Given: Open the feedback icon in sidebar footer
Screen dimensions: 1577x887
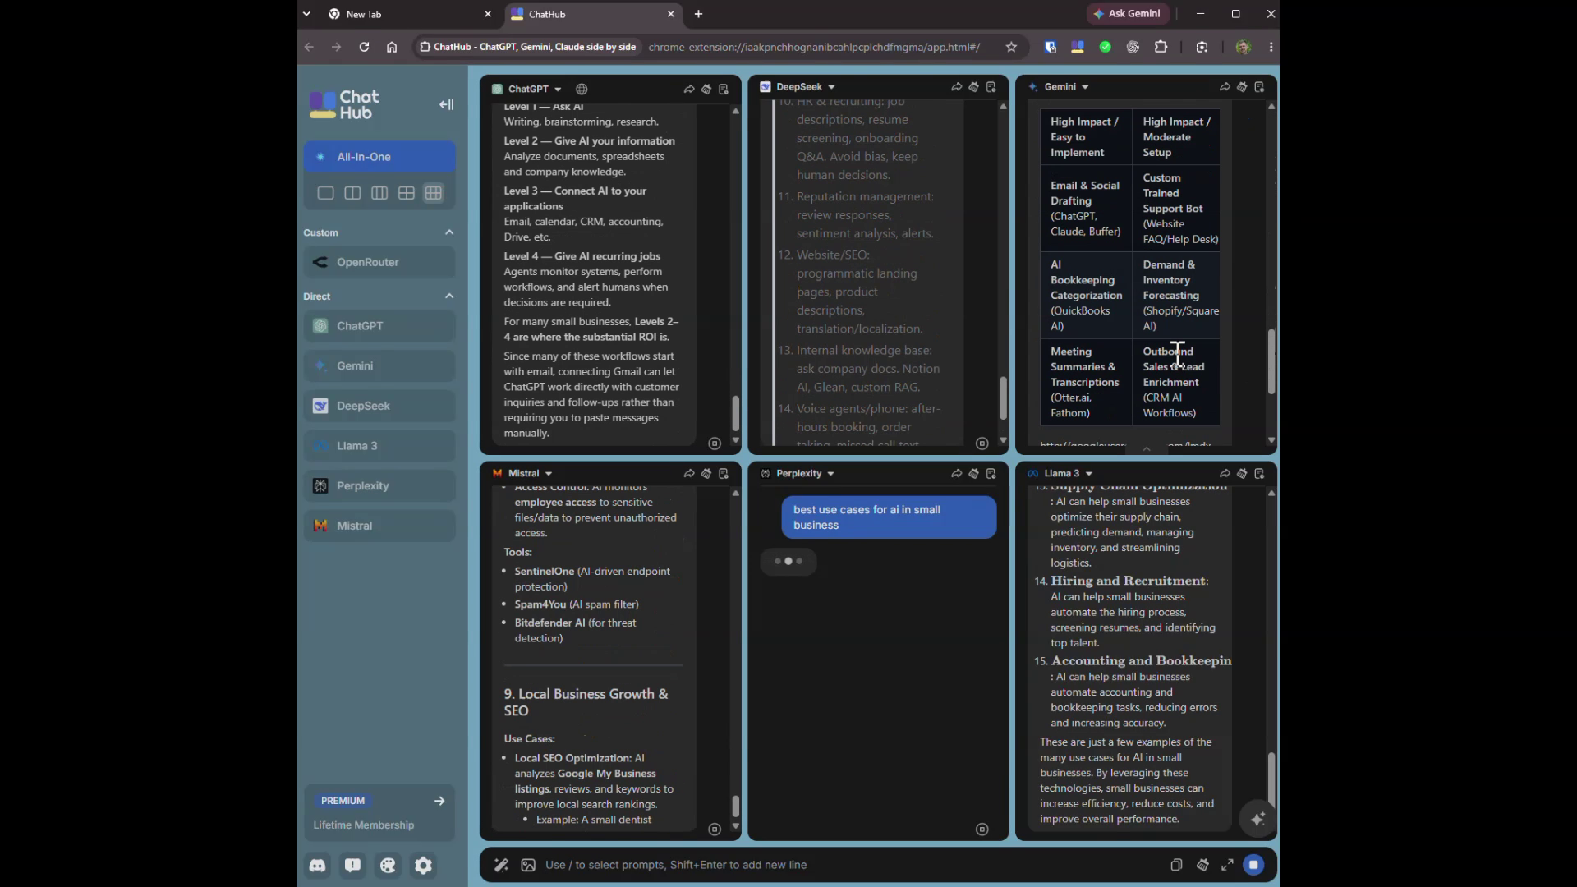Looking at the screenshot, I should (x=352, y=865).
